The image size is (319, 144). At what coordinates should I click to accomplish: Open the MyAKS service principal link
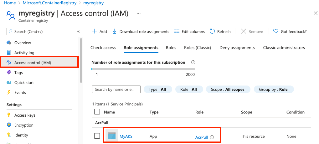(126, 136)
